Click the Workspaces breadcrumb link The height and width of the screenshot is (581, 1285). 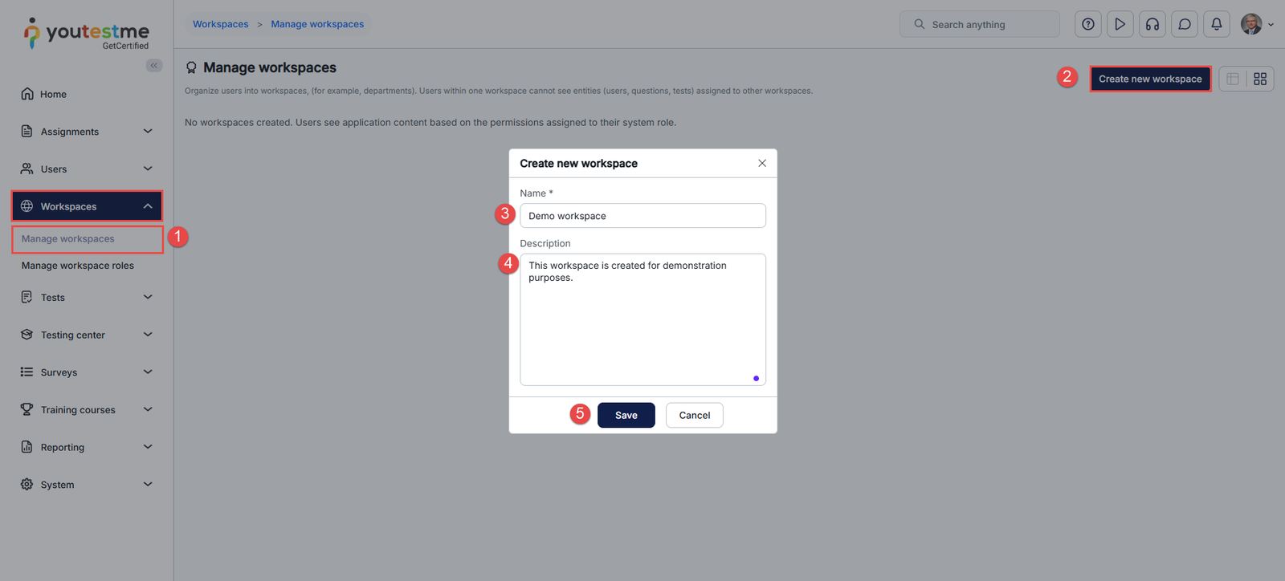[221, 24]
